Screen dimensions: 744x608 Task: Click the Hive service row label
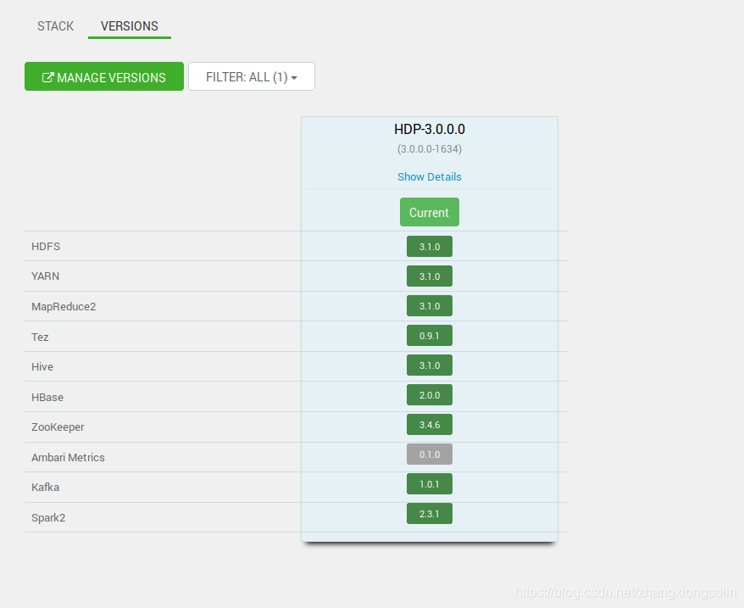(x=42, y=366)
